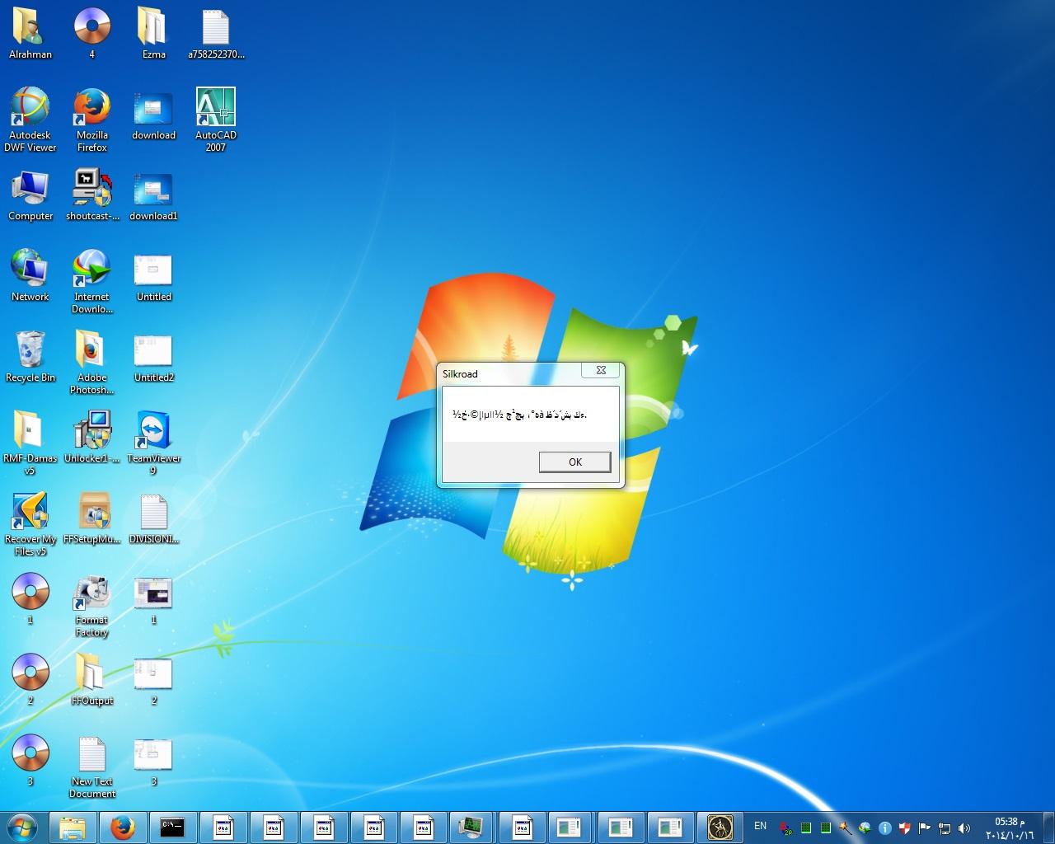
Task: Open Windows Explorer from the taskbar
Action: [73, 827]
